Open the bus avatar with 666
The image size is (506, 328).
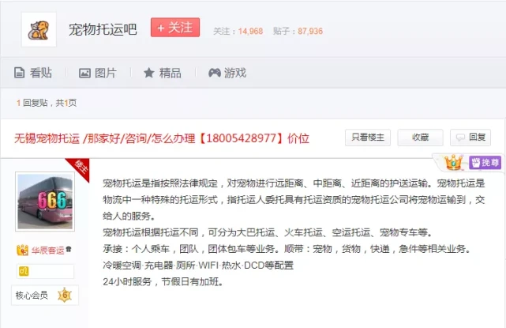[45, 202]
